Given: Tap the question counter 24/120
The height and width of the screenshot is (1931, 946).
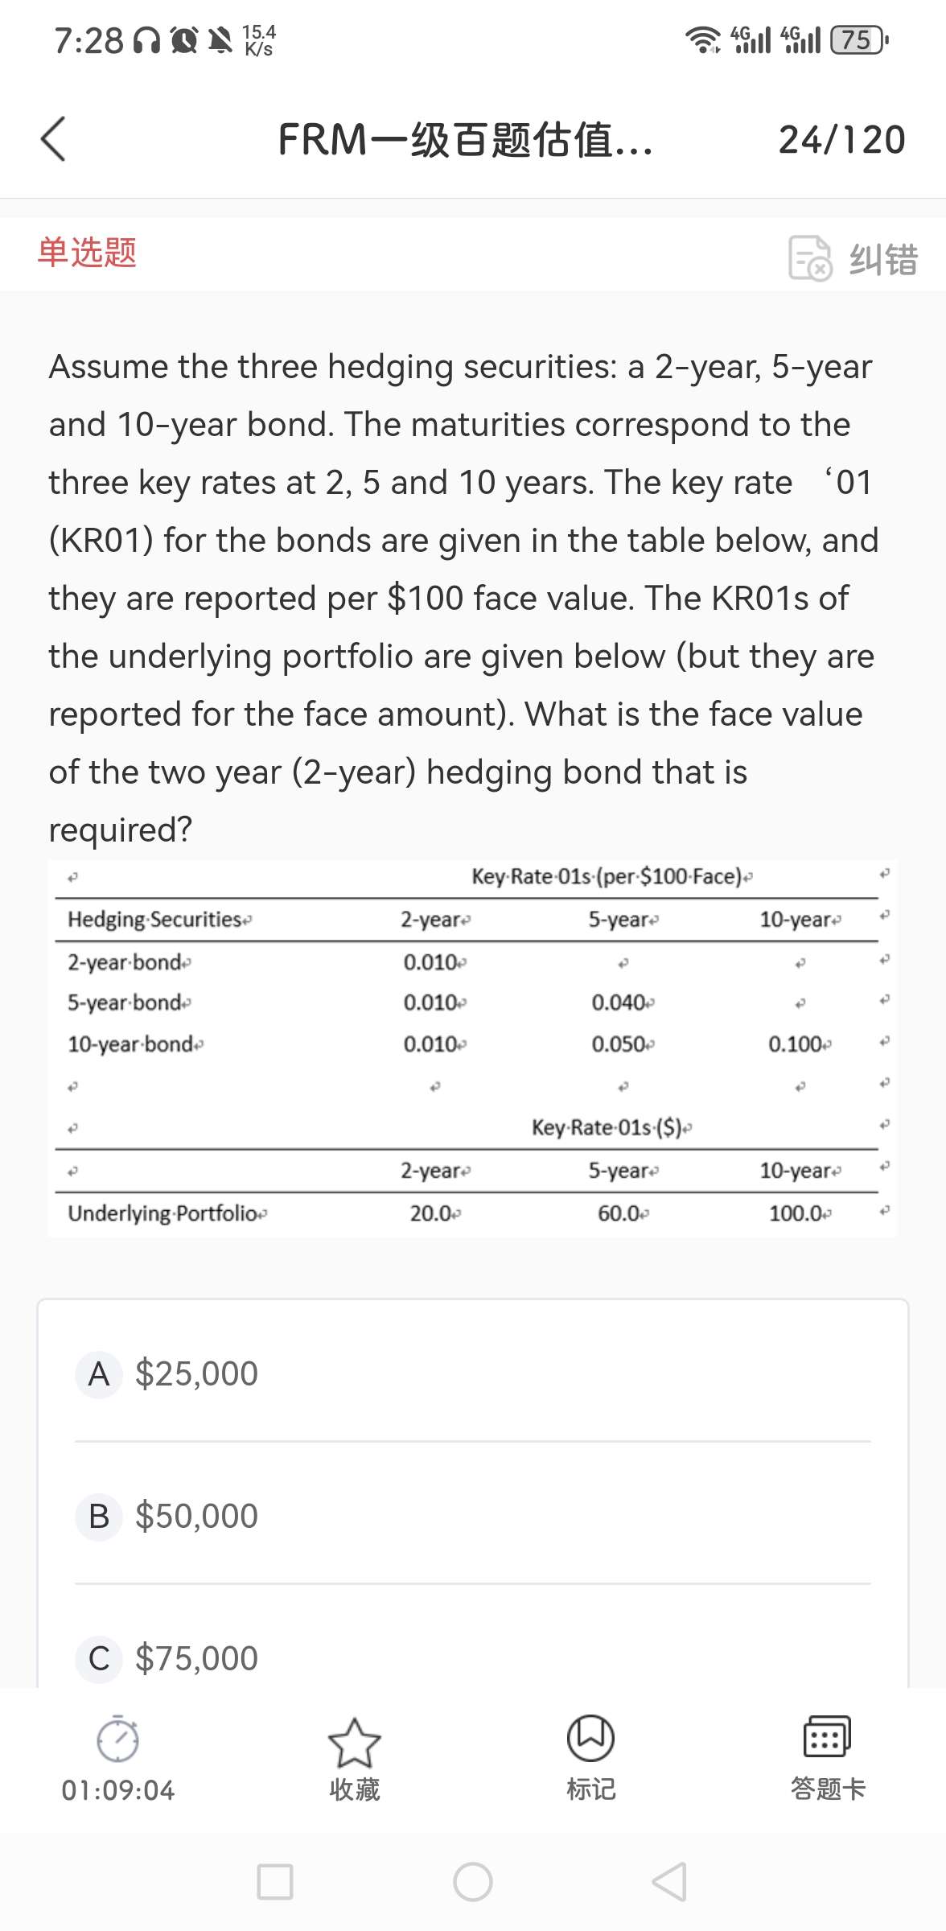Looking at the screenshot, I should (841, 140).
